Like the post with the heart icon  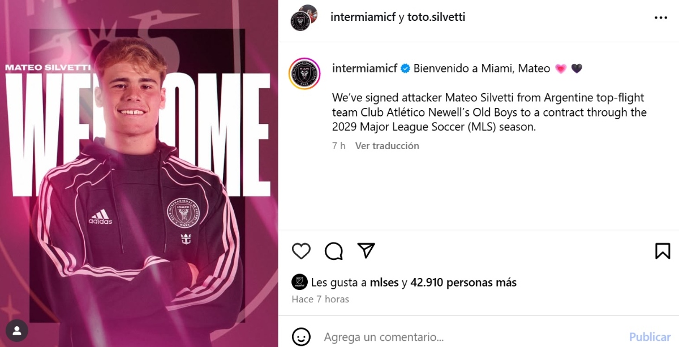[x=301, y=251]
